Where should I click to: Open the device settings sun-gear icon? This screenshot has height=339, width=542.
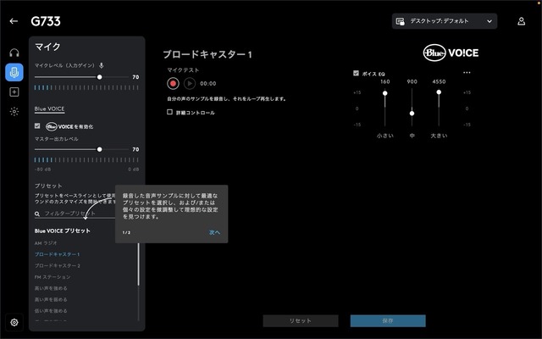coord(14,111)
